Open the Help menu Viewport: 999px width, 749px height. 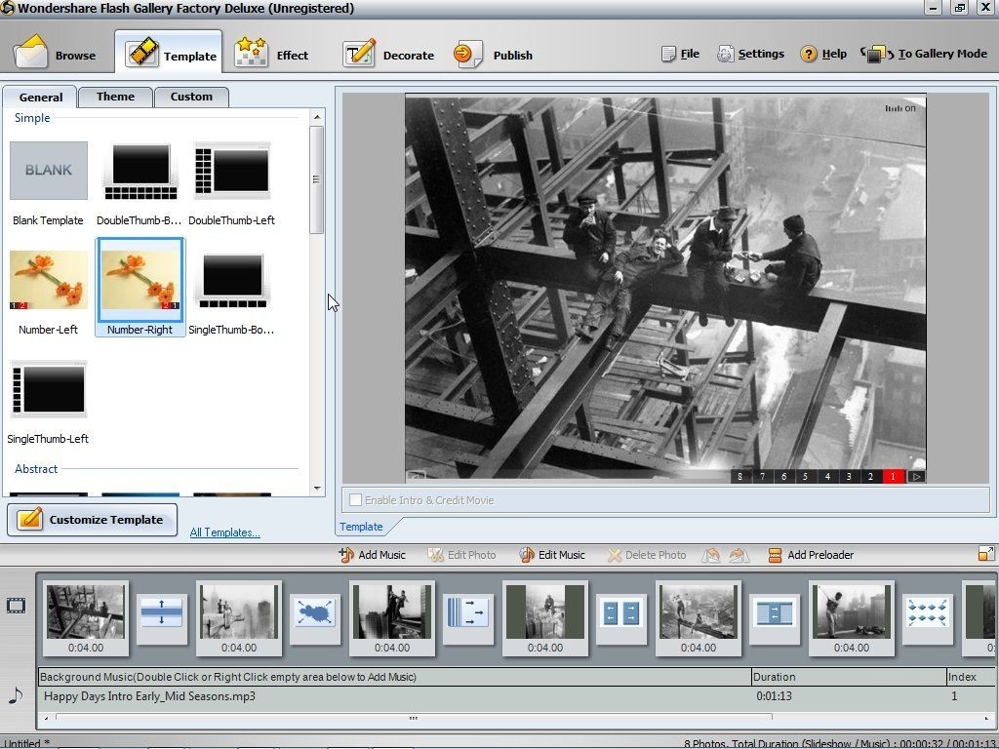click(x=823, y=54)
